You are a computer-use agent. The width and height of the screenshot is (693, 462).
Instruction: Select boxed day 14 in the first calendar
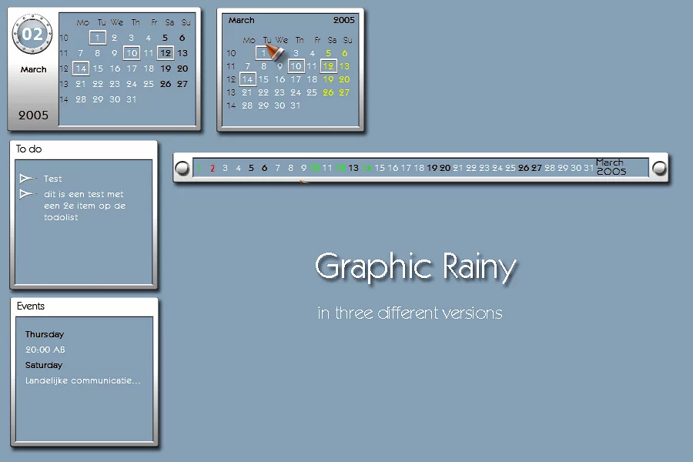[81, 69]
